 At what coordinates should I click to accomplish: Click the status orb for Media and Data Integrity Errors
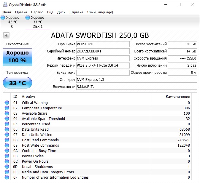[x=7, y=172]
